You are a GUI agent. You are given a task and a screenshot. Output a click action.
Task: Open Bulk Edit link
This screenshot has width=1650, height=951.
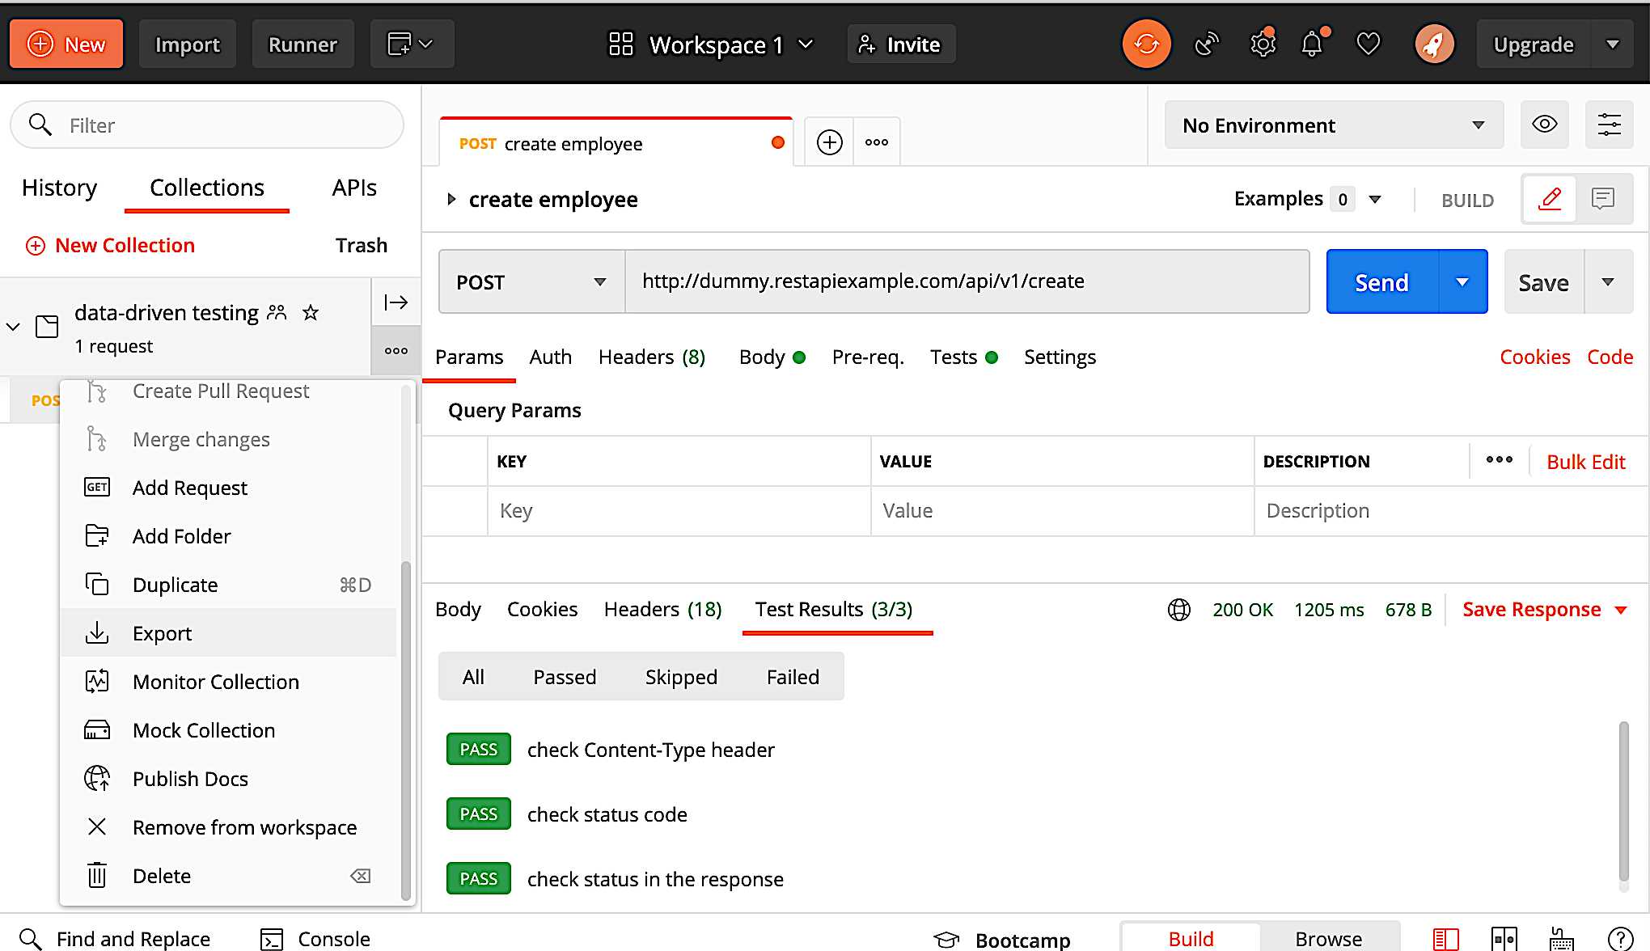[1585, 462]
